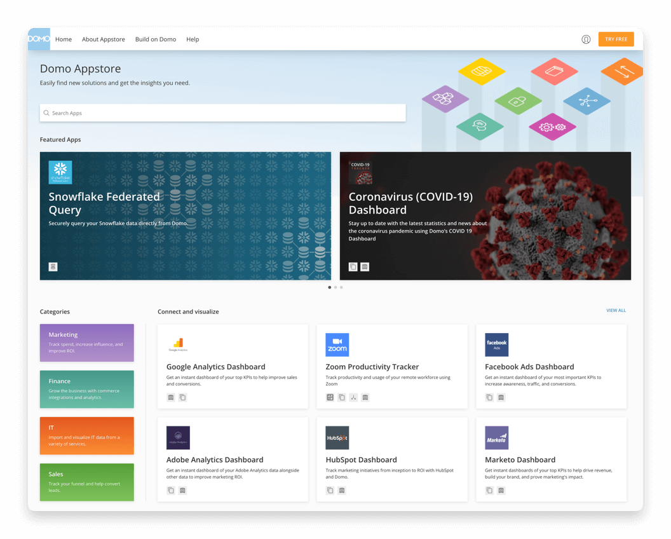Click the dashboard icon under HubSpot Dashboard
This screenshot has height=539, width=671.
[342, 490]
